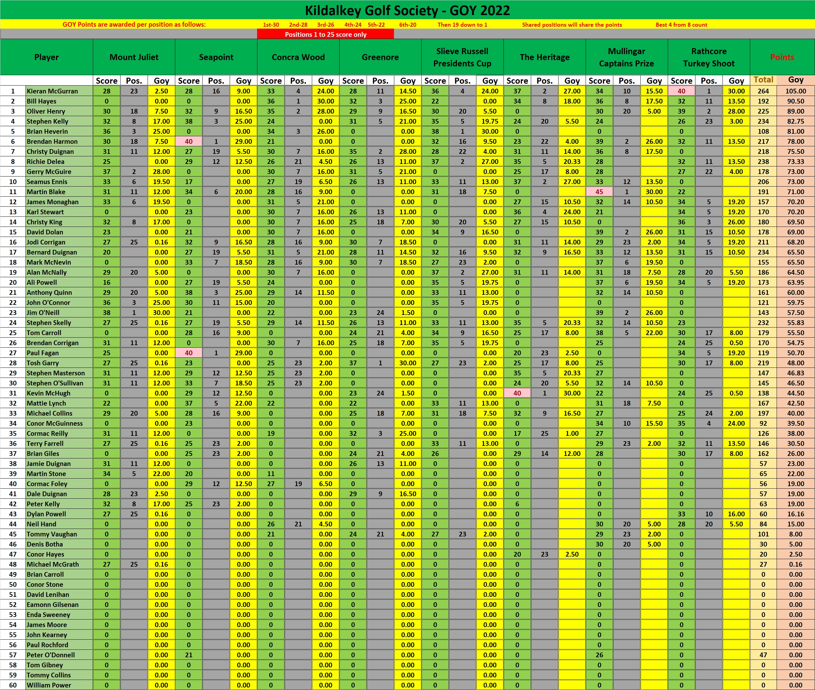
Task: Click Ali Powell's Goy total 63.95
Action: click(796, 283)
